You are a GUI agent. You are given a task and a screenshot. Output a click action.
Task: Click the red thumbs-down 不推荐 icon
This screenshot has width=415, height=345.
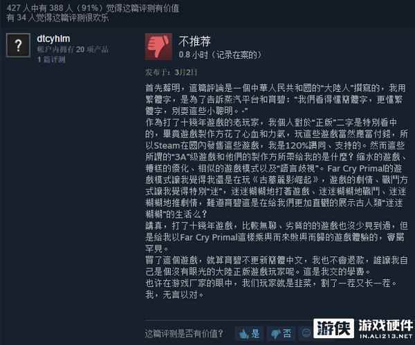(x=158, y=47)
